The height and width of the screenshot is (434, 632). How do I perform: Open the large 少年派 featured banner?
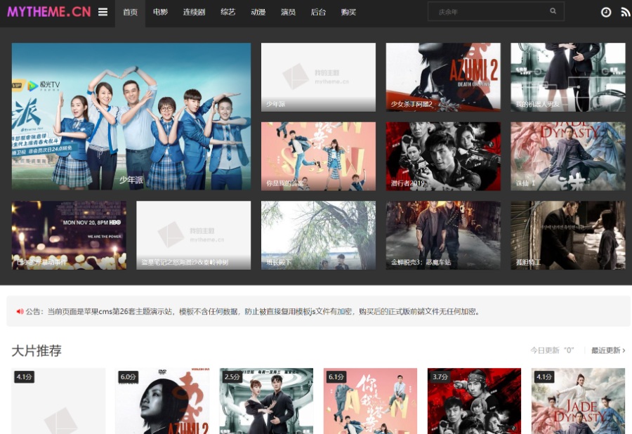click(131, 116)
